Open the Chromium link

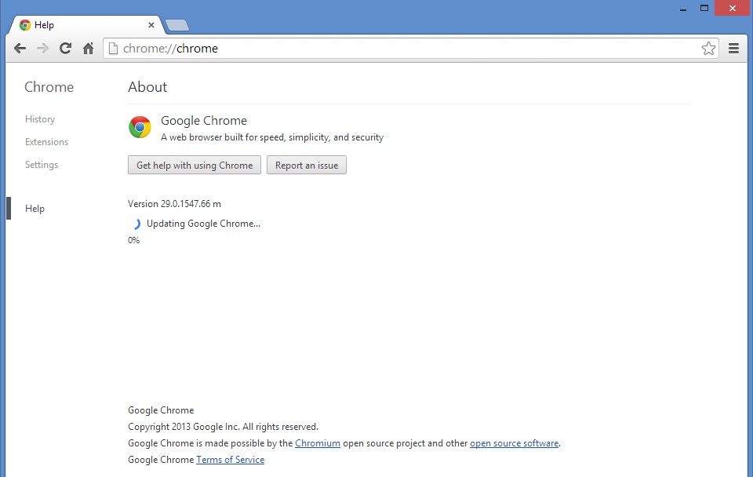pyautogui.click(x=318, y=443)
